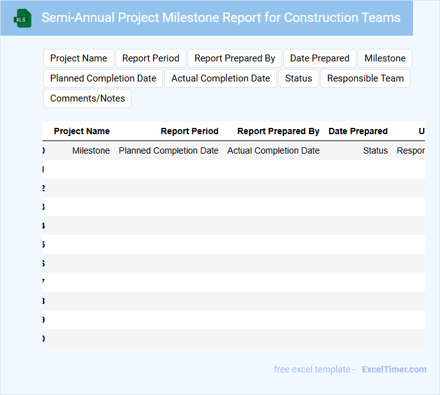Select the Report Period tag button

(x=150, y=58)
